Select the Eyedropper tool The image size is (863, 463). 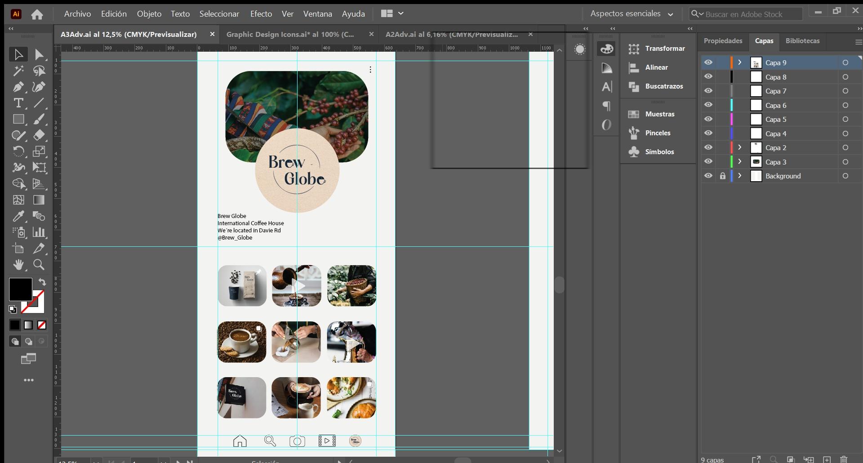(18, 216)
